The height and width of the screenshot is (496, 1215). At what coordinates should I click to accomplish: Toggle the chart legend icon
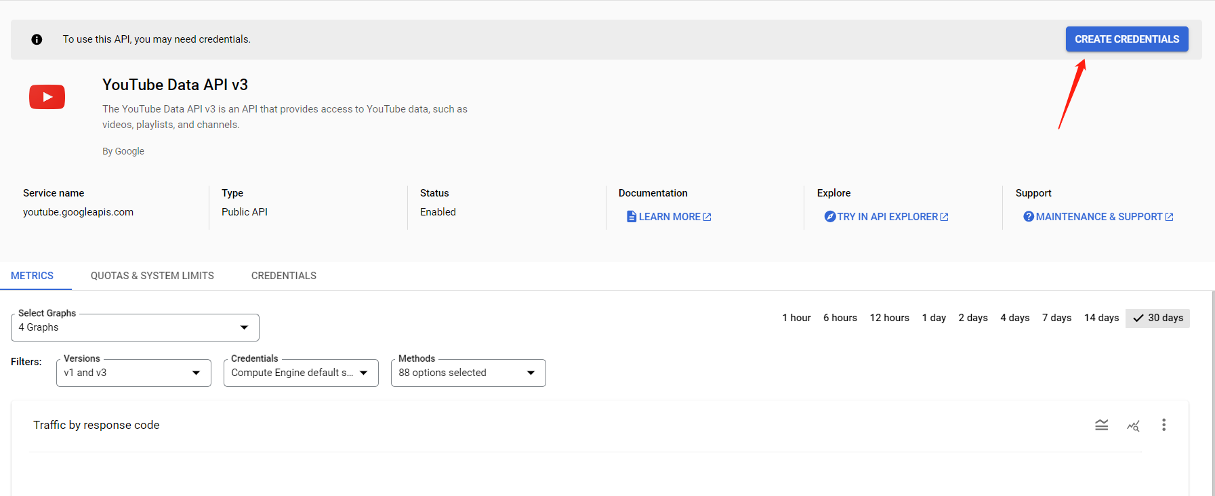click(1102, 425)
